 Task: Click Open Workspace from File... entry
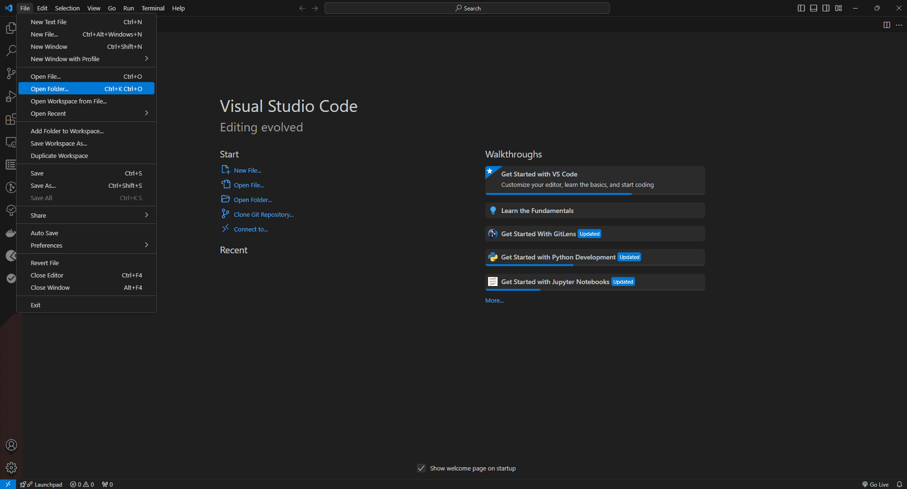tap(86, 101)
